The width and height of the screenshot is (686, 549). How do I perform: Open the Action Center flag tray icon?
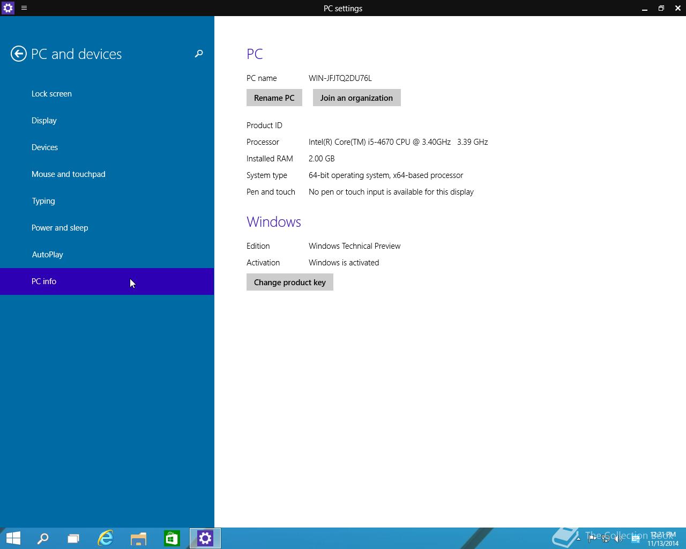tap(592, 539)
